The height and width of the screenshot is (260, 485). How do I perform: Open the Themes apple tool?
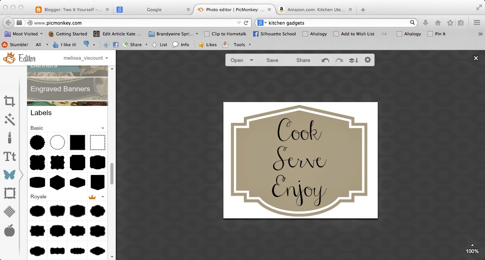(10, 230)
